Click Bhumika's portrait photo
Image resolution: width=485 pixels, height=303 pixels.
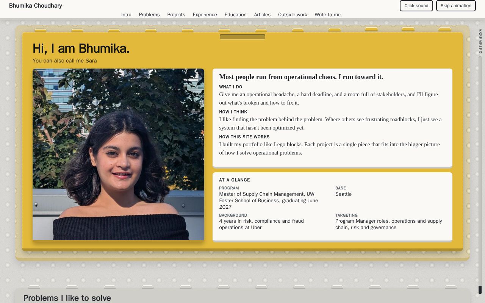118,154
